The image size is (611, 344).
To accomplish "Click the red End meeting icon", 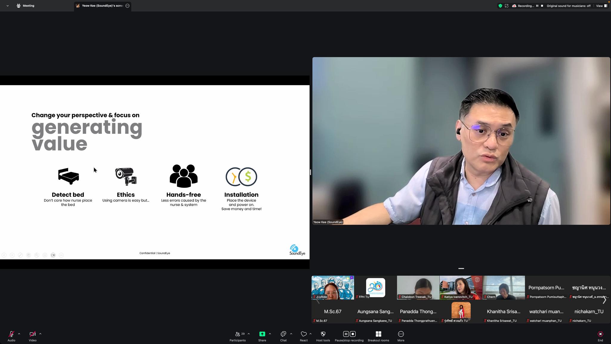I will coord(600,334).
